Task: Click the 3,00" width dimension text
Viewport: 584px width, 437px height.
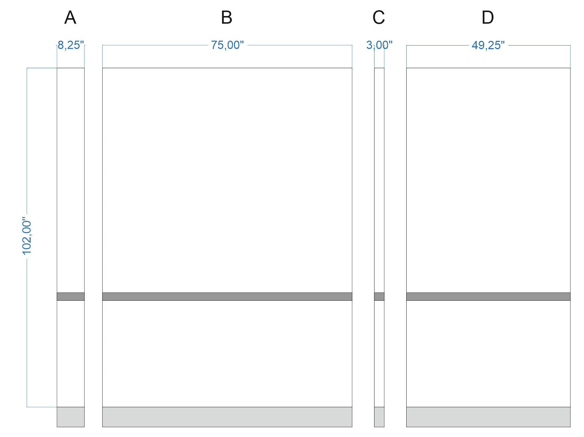Action: [379, 45]
